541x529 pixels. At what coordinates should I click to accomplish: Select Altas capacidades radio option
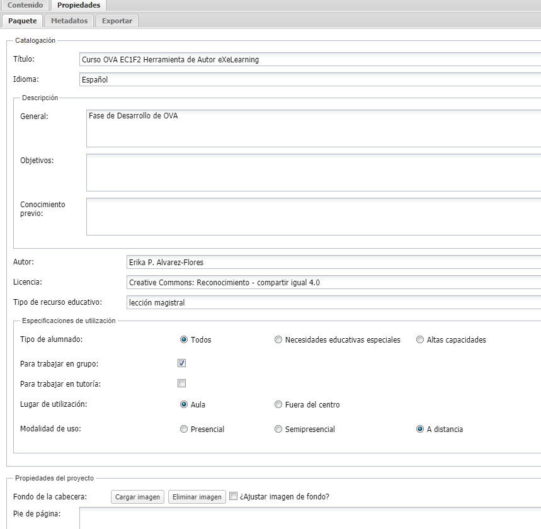pos(420,340)
